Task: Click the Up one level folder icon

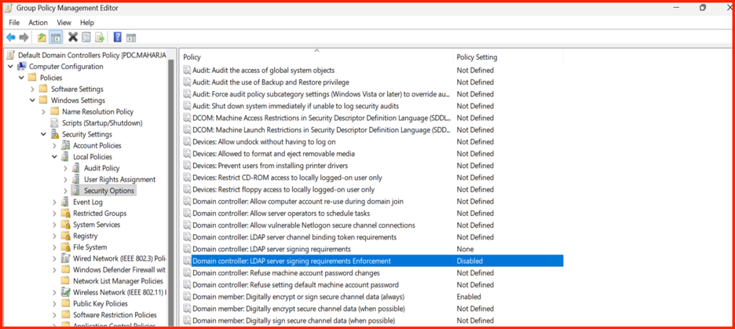Action: [x=42, y=38]
